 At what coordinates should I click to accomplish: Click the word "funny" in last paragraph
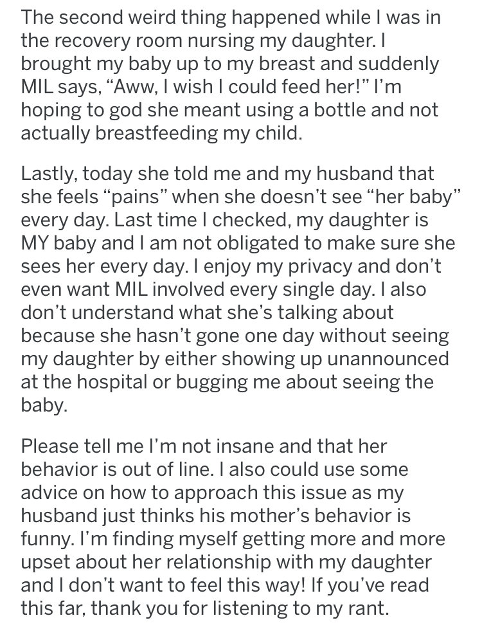click(44, 539)
